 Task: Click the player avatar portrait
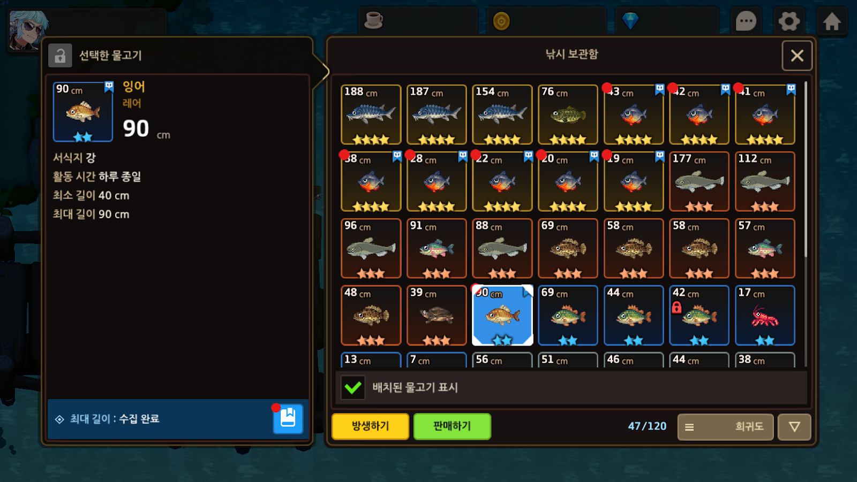[27, 30]
